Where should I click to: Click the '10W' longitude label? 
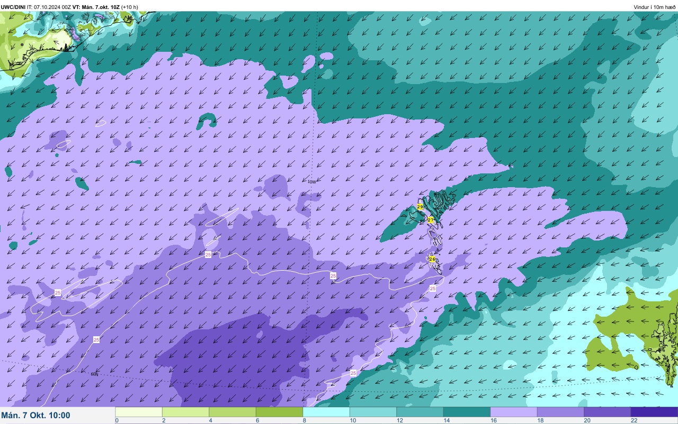[312, 182]
